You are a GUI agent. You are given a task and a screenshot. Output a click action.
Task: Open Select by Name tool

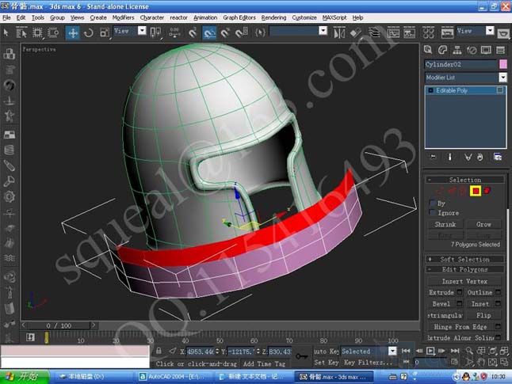coord(21,32)
